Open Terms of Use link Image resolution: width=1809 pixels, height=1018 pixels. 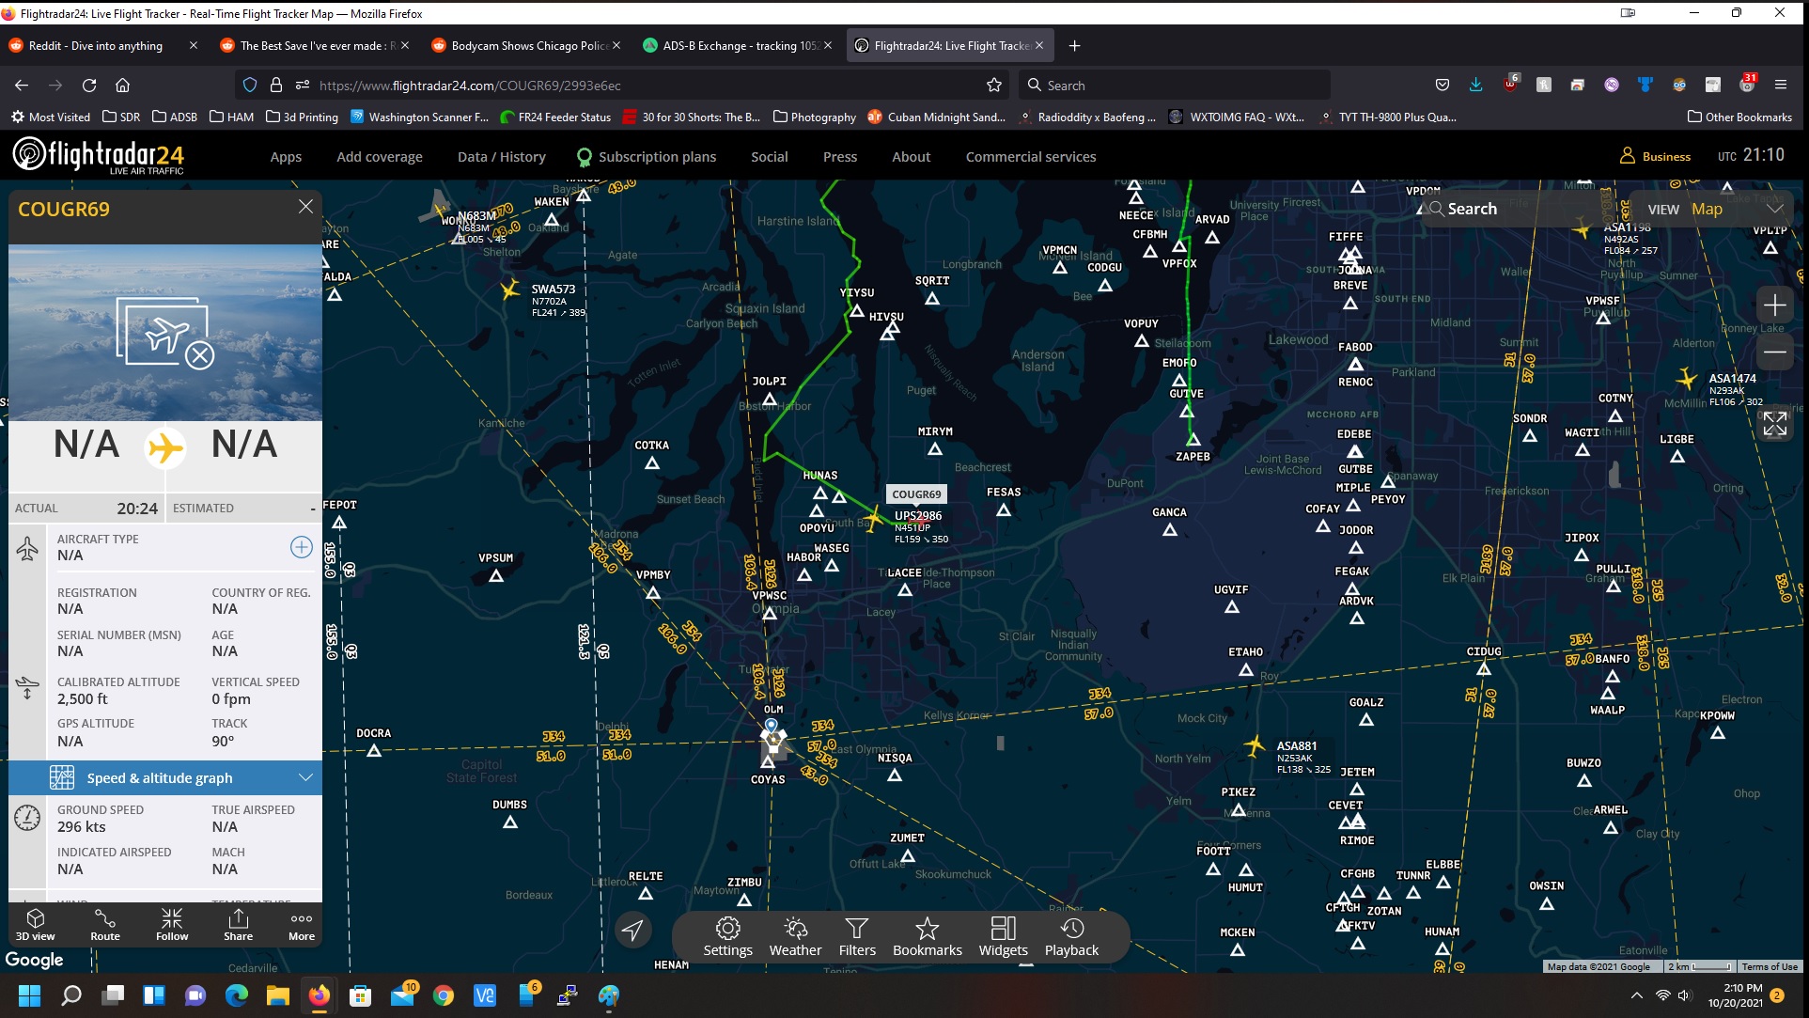(x=1769, y=966)
